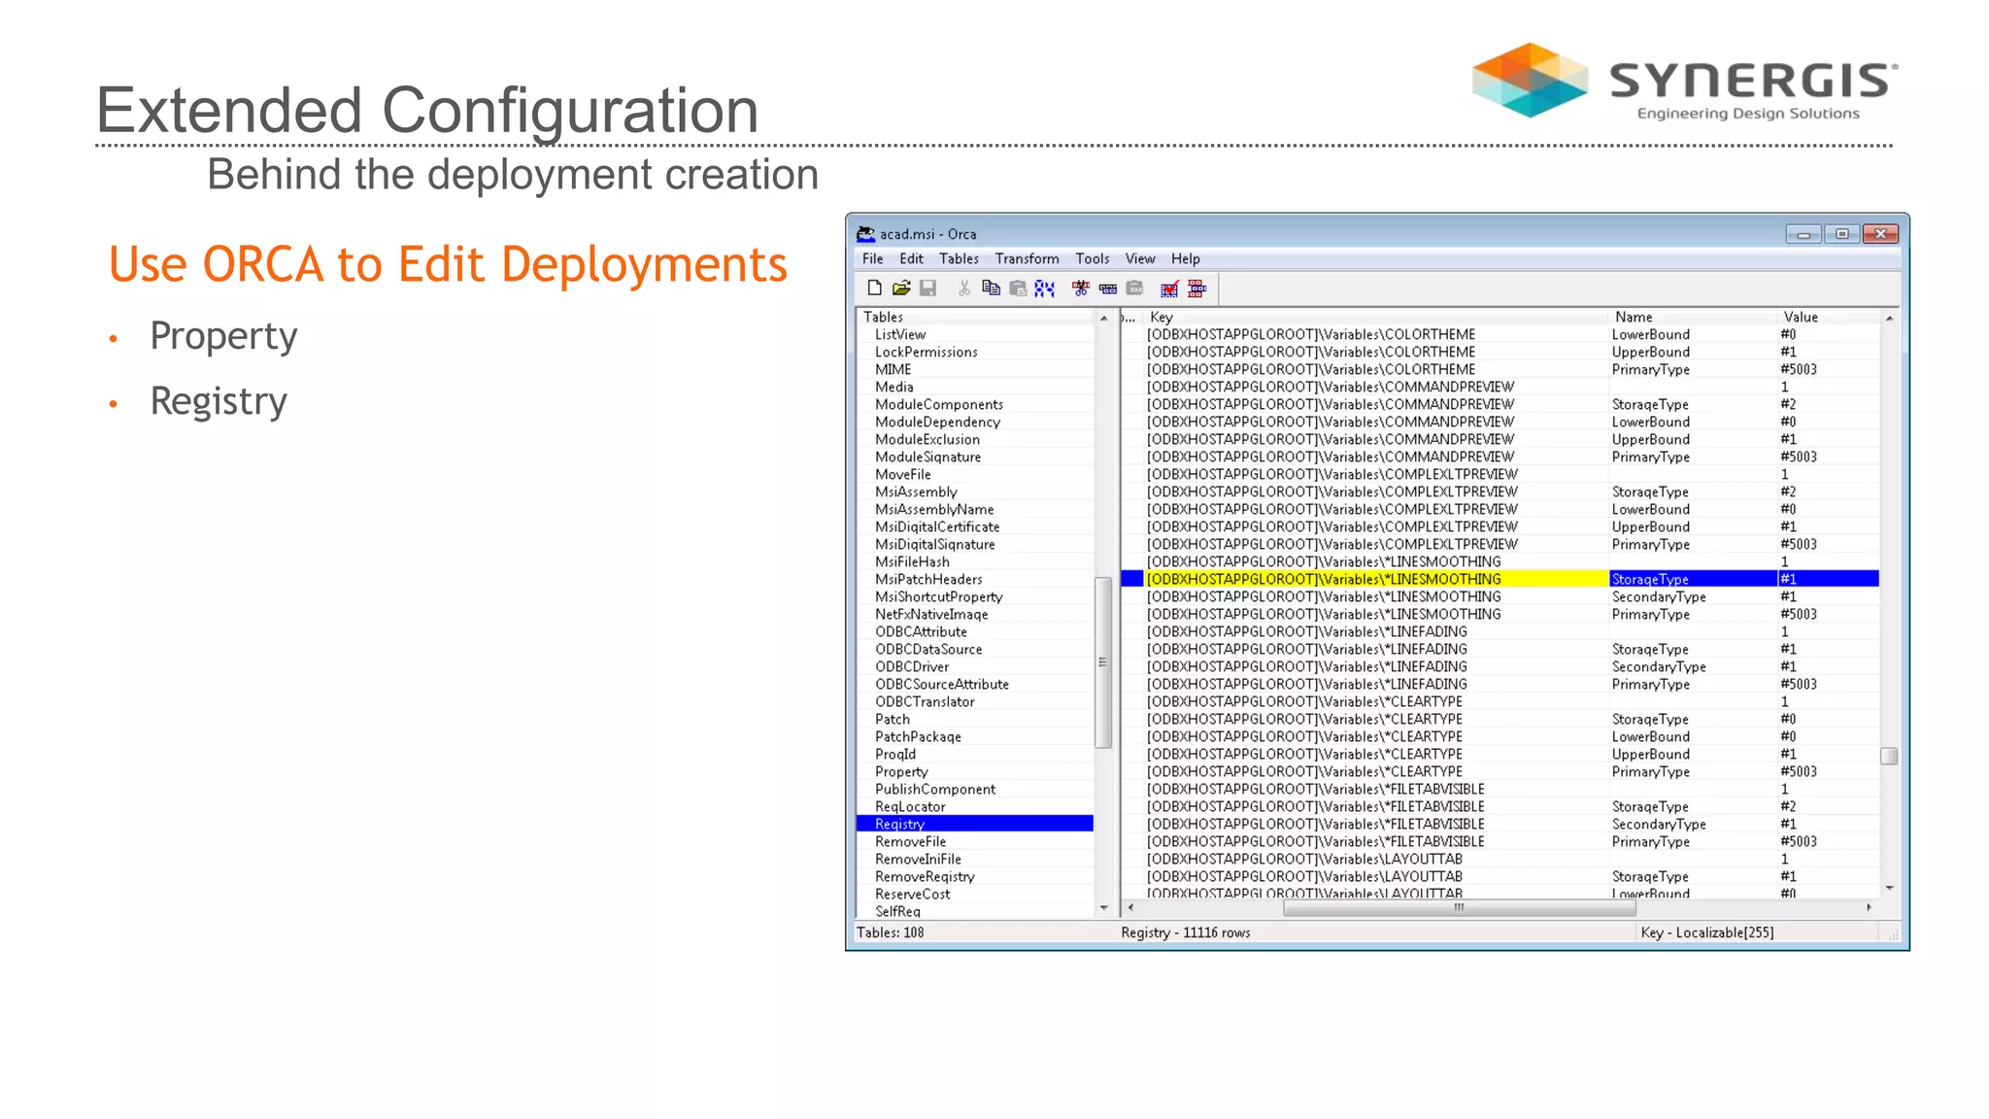Screen dimensions: 1989x1119
Task: Click the Paste clipboard icon
Action: coord(1018,288)
